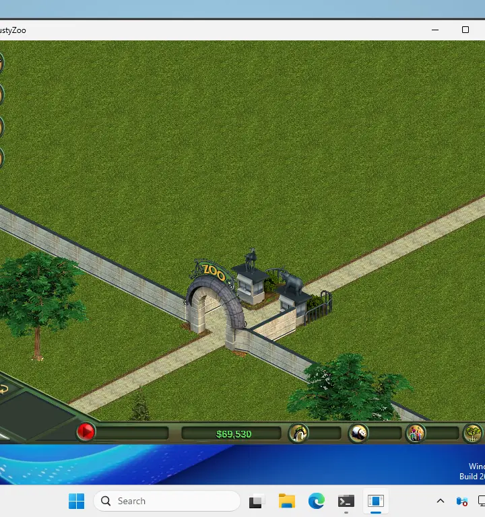Minimize the game window
Screen dimensions: 485x517
[435, 30]
